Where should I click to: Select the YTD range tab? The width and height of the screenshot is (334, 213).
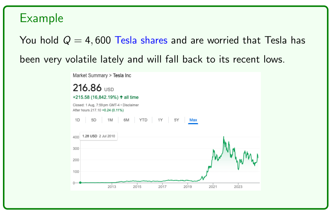coord(143,120)
